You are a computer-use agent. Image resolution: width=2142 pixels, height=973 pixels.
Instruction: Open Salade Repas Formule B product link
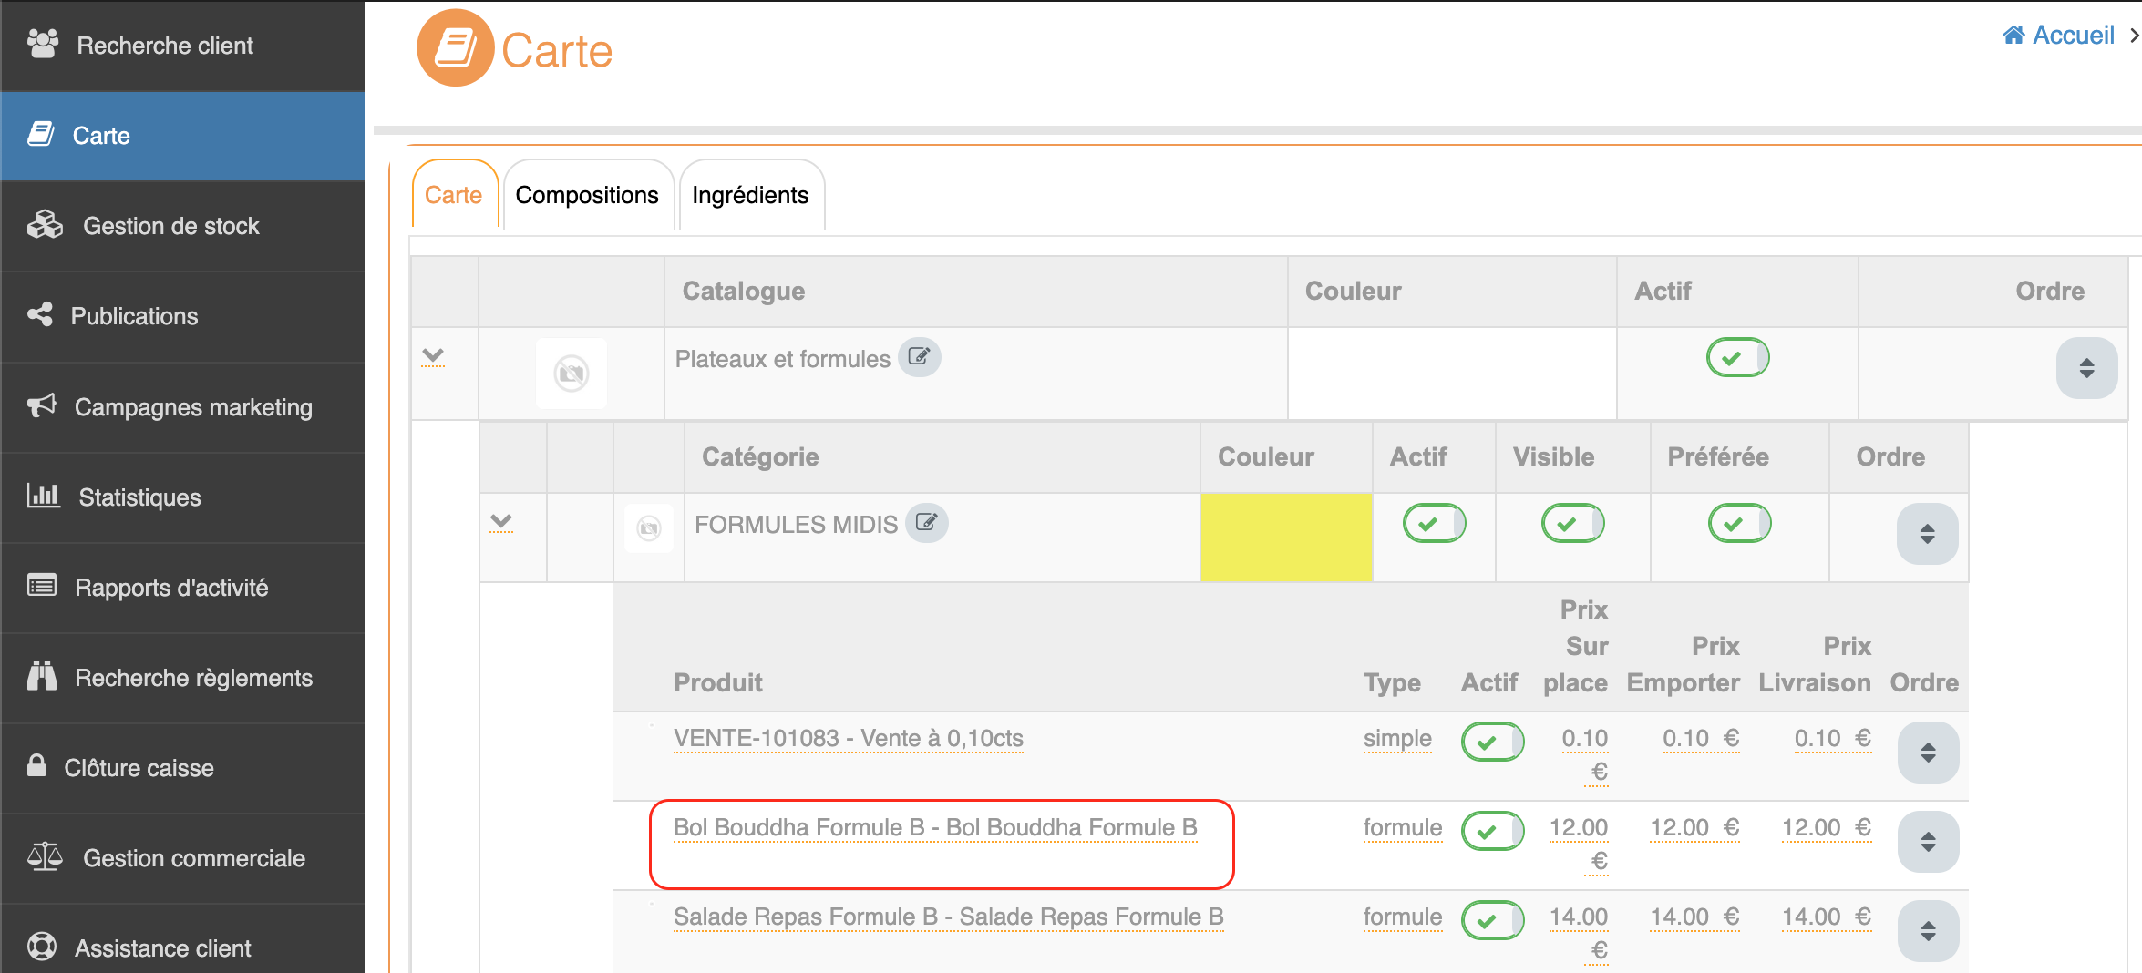pyautogui.click(x=948, y=917)
